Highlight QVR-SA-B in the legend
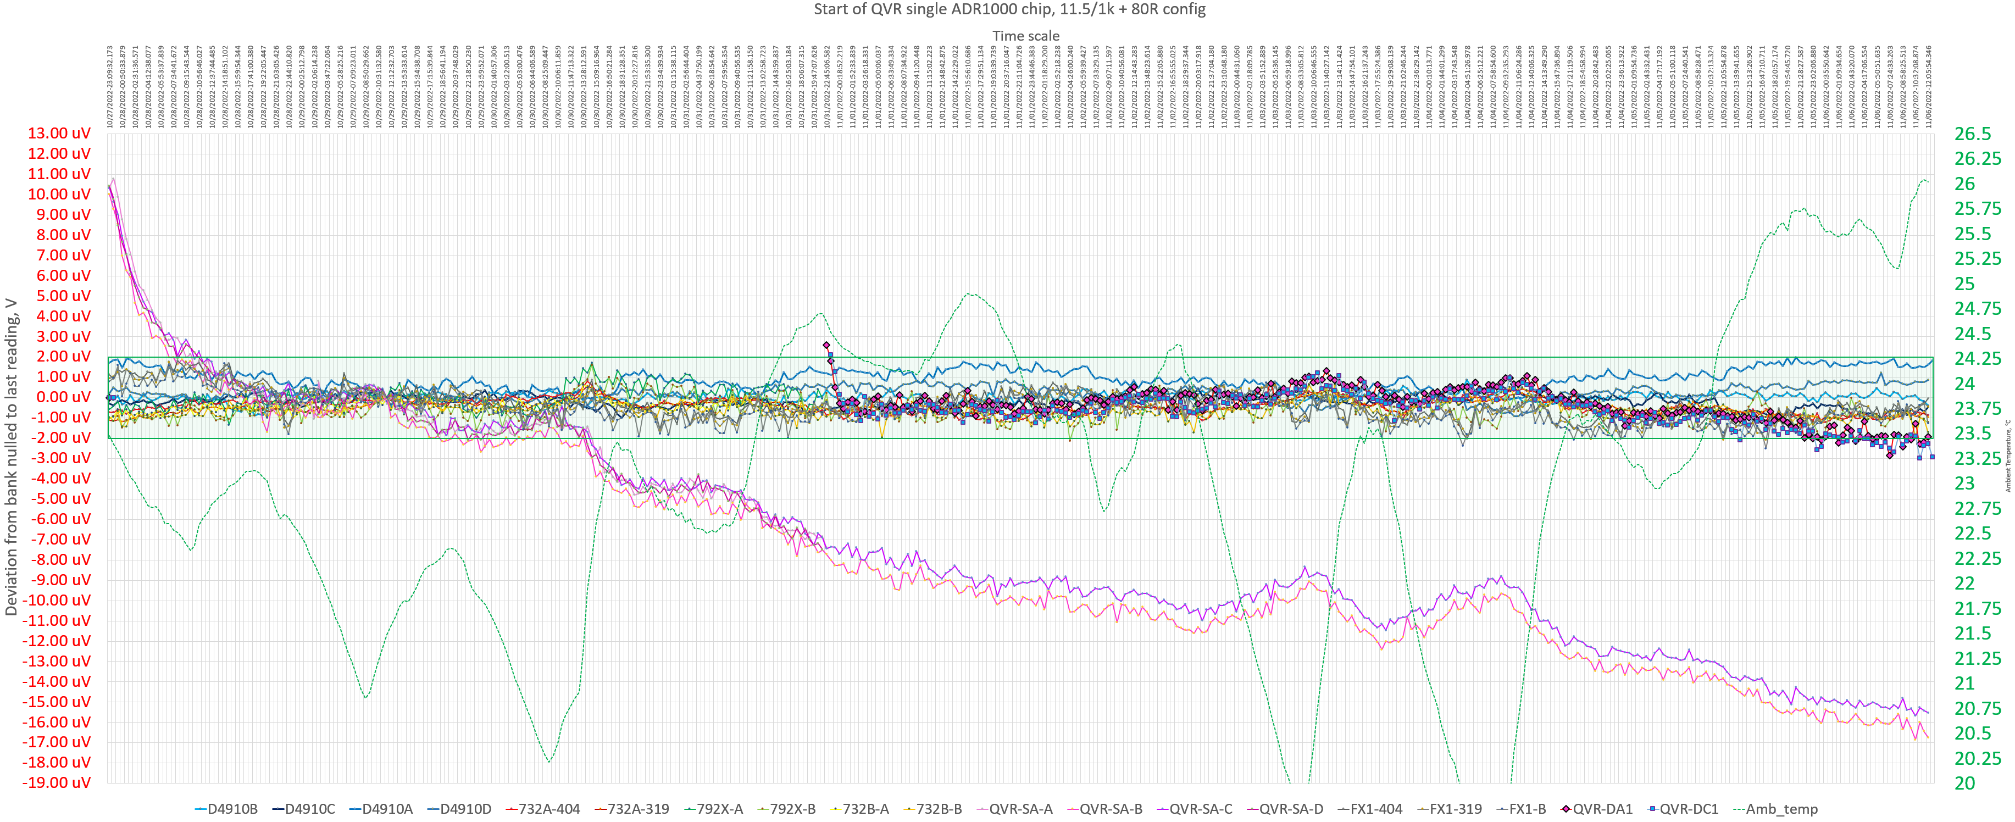 (x=1104, y=809)
